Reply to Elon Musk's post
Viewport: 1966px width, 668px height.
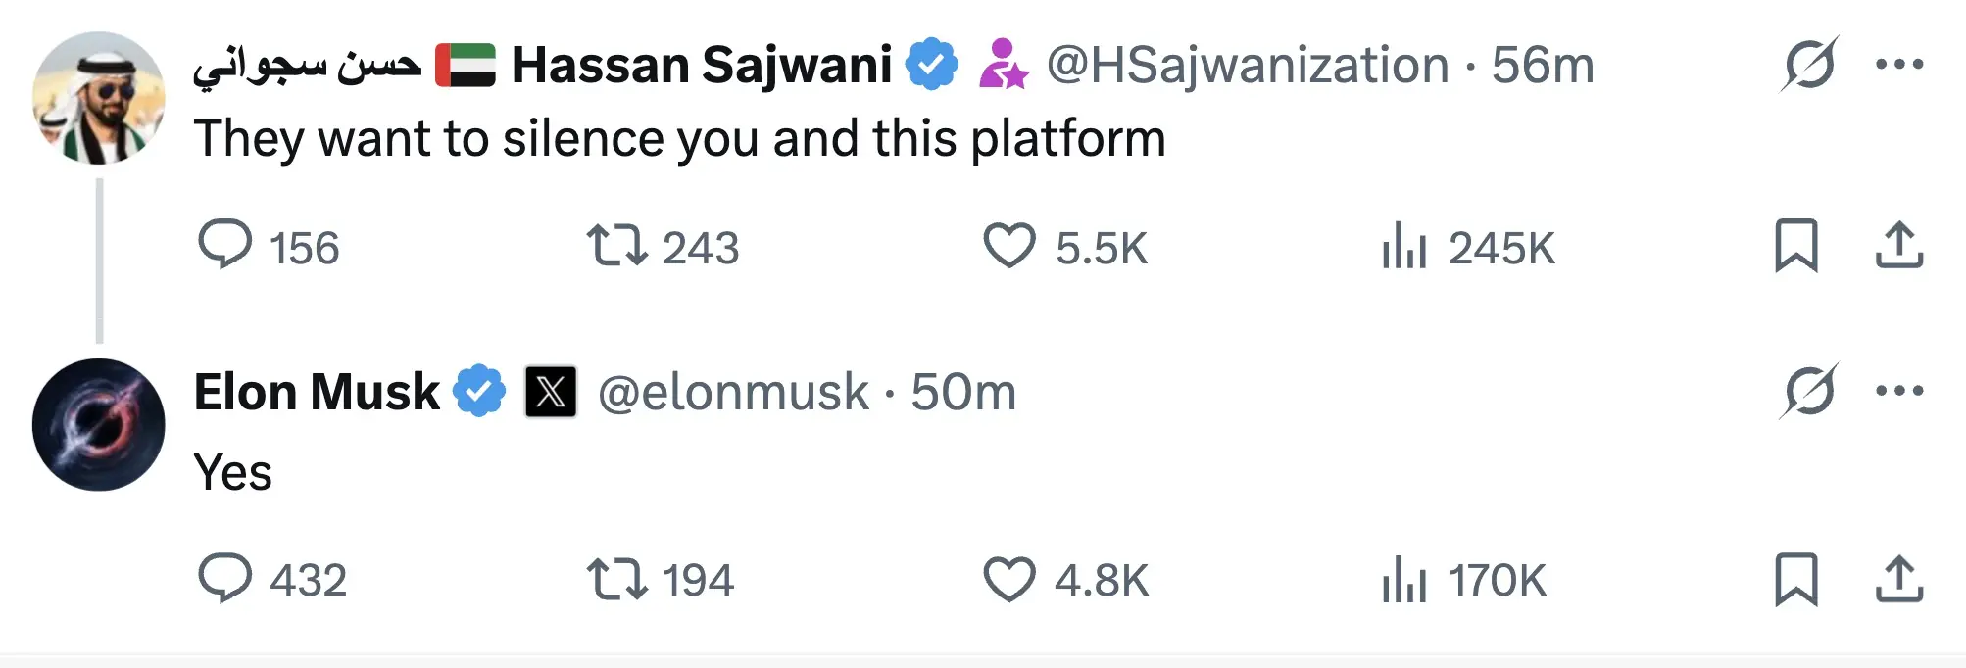225,578
